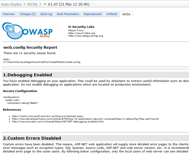Click build #1.47 (21 Mar 11 20:49) title

click(x=69, y=4)
